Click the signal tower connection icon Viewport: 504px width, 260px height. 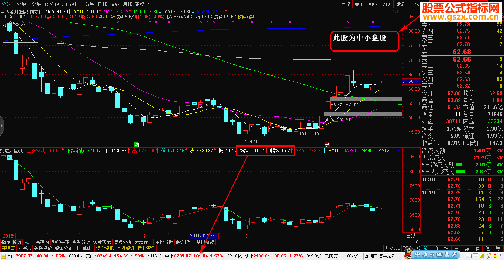(489, 256)
